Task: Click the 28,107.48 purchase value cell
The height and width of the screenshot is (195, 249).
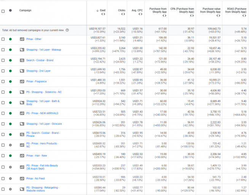Action: [215, 59]
